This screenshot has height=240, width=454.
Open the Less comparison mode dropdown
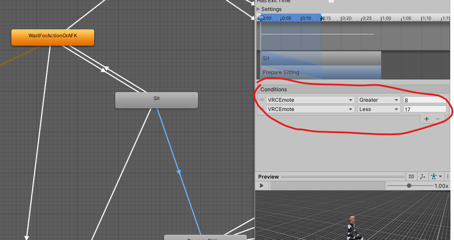point(379,109)
